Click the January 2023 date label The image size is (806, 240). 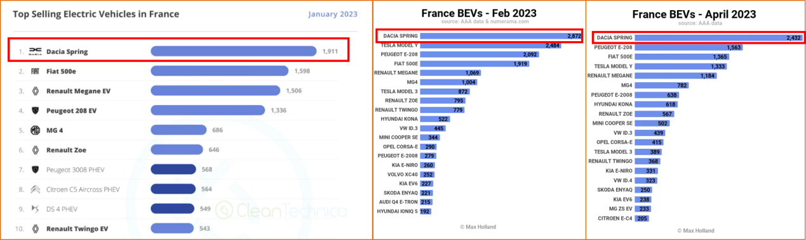coord(333,14)
